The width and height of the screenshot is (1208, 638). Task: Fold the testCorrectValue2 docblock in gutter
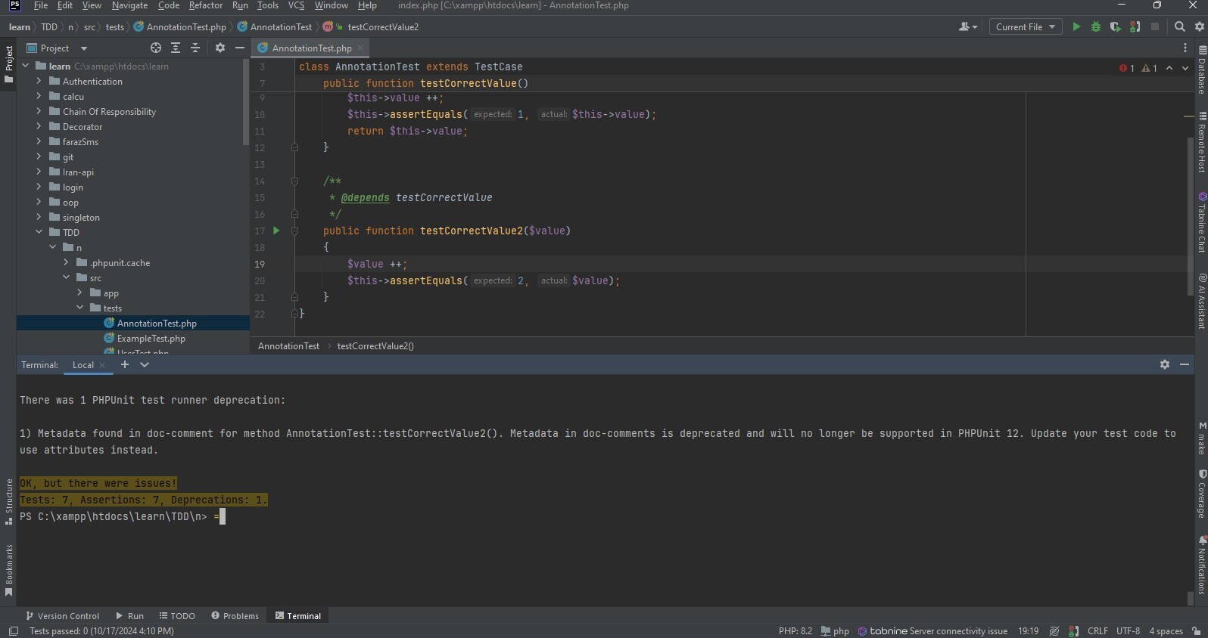pos(294,181)
